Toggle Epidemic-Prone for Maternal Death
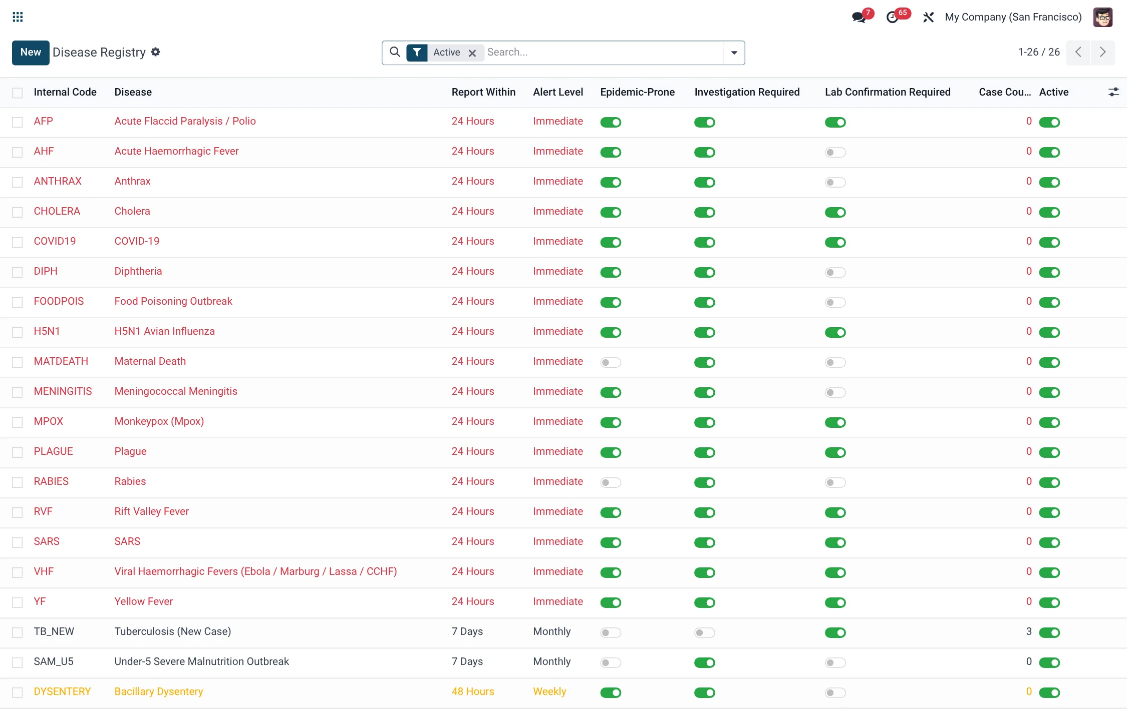 click(611, 362)
